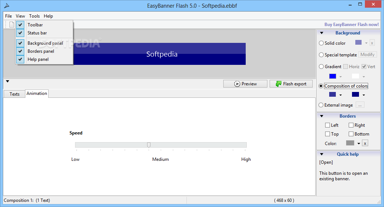Select Solid color radio button
This screenshot has height=207, width=384.
[x=321, y=43]
